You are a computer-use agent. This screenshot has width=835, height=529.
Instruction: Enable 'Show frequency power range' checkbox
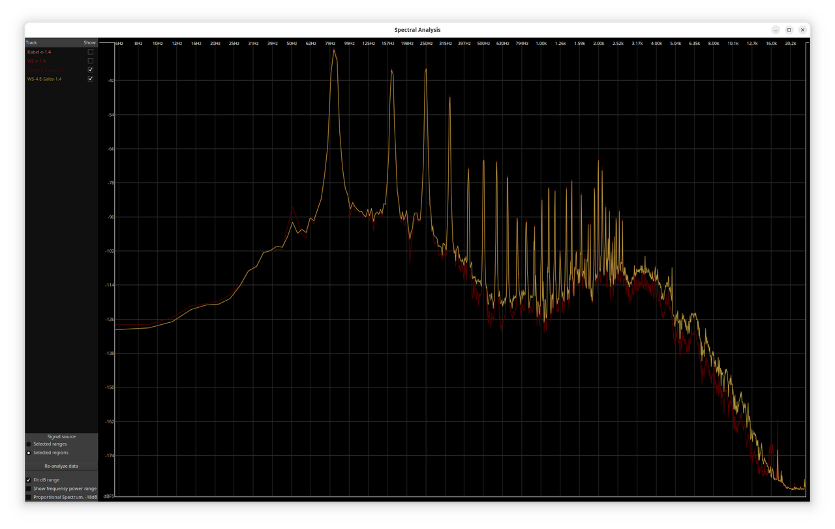(x=29, y=489)
